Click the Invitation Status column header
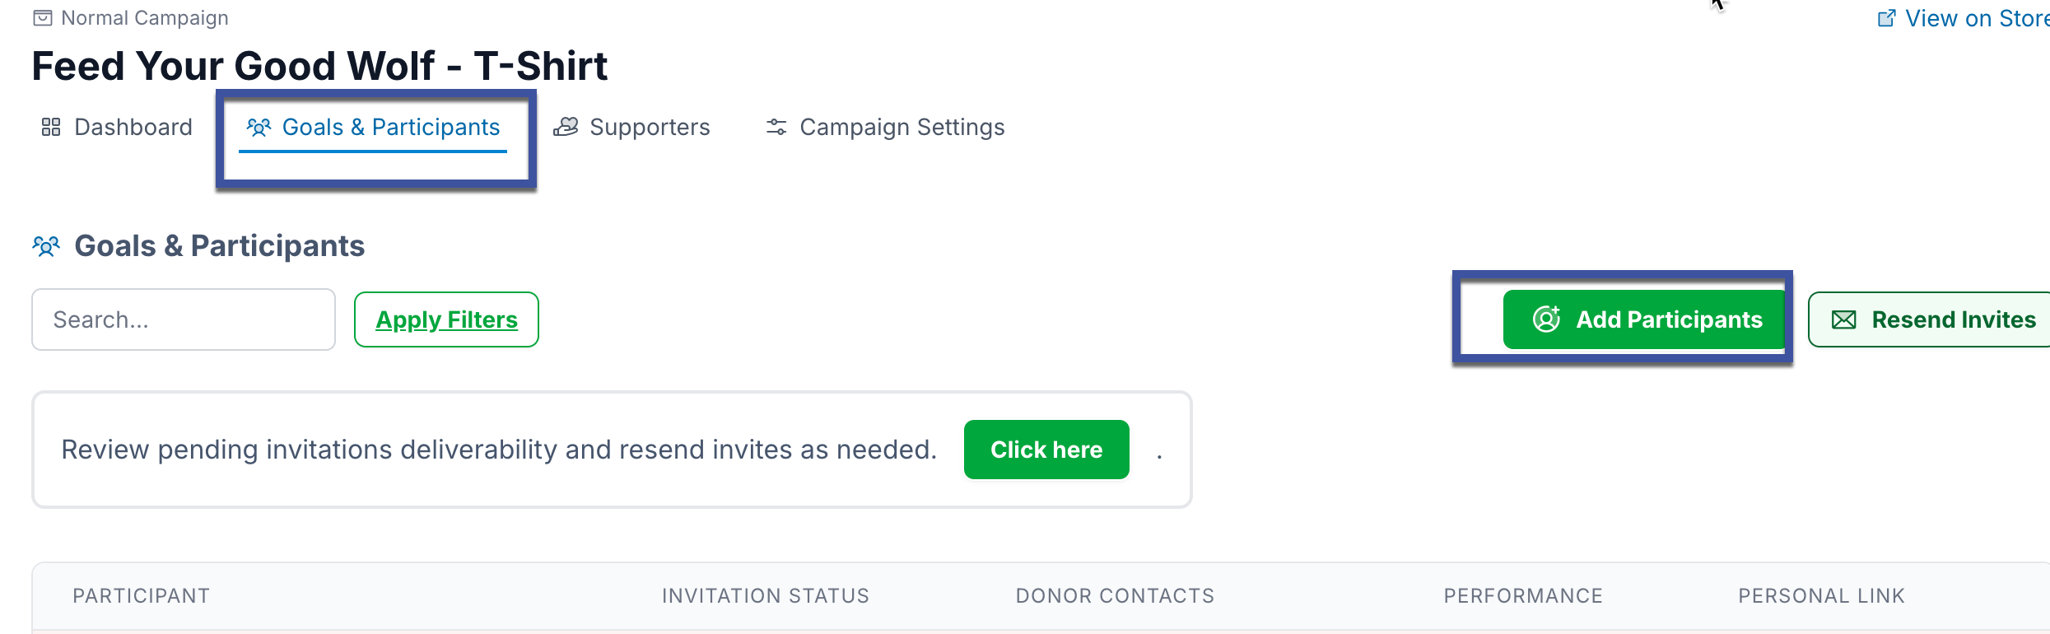Image resolution: width=2050 pixels, height=634 pixels. click(765, 595)
